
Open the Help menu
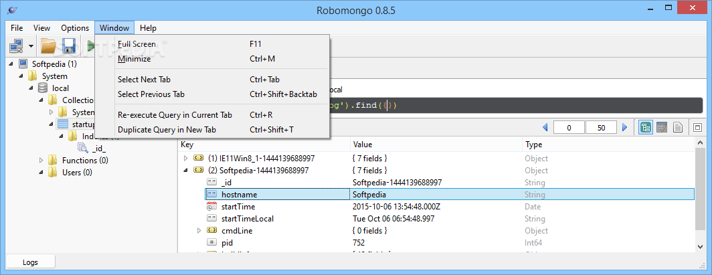pos(148,27)
